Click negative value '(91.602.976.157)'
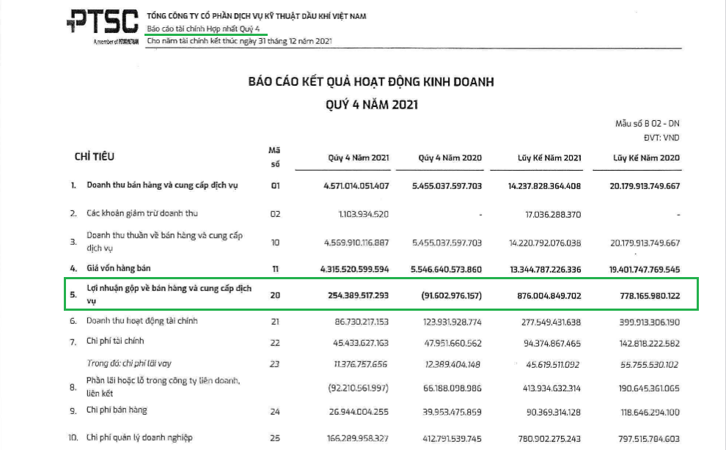Viewport: 726px width, 450px height. click(x=452, y=295)
